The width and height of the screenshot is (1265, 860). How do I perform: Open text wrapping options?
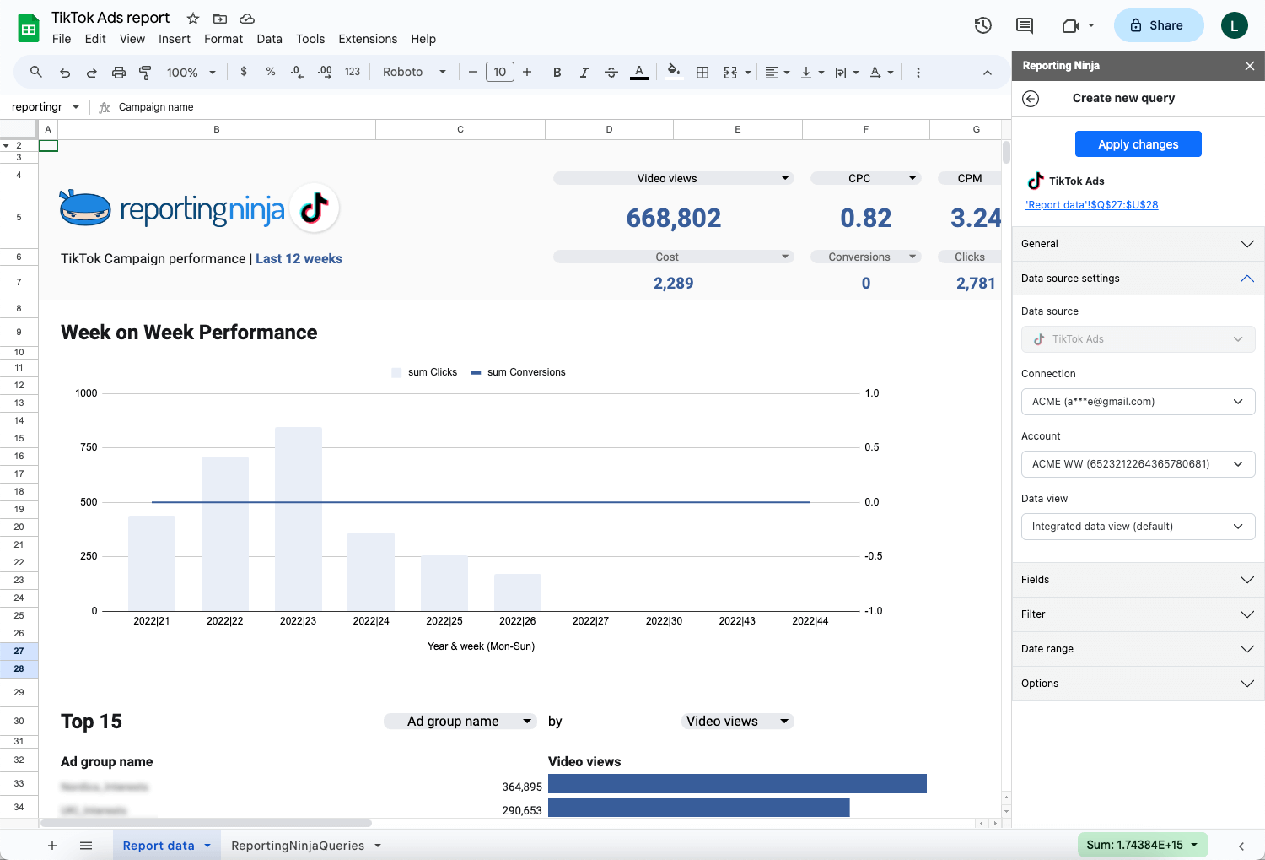(x=847, y=73)
